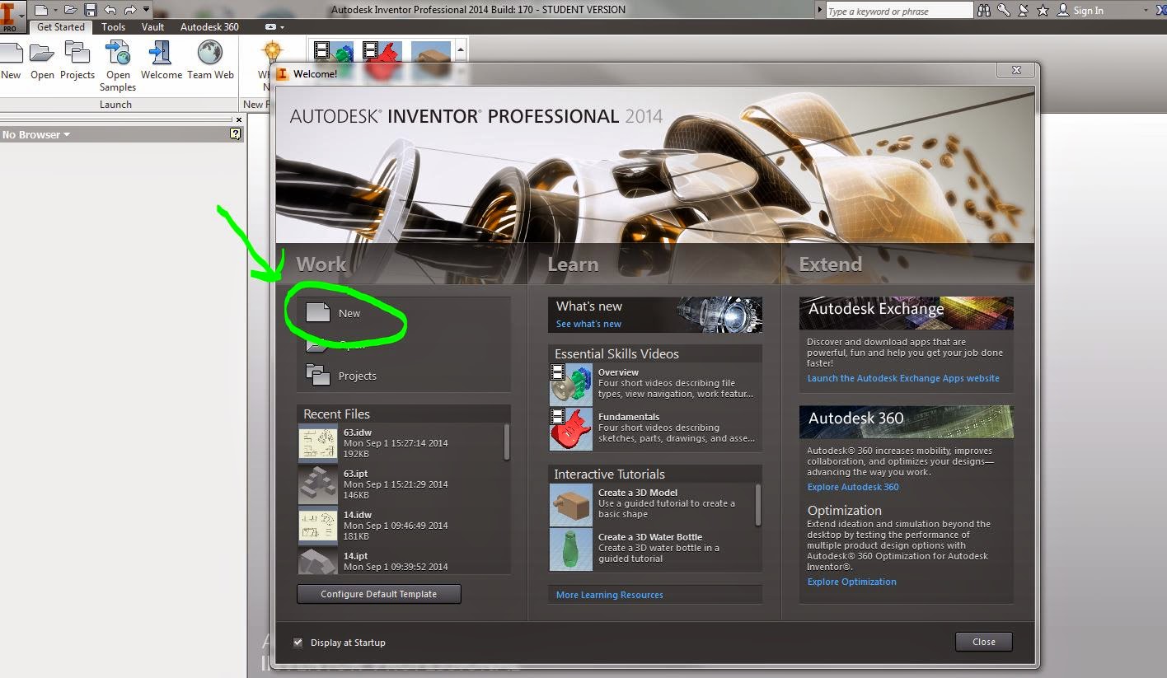Uncheck the Display at Startup checkbox

(x=298, y=643)
